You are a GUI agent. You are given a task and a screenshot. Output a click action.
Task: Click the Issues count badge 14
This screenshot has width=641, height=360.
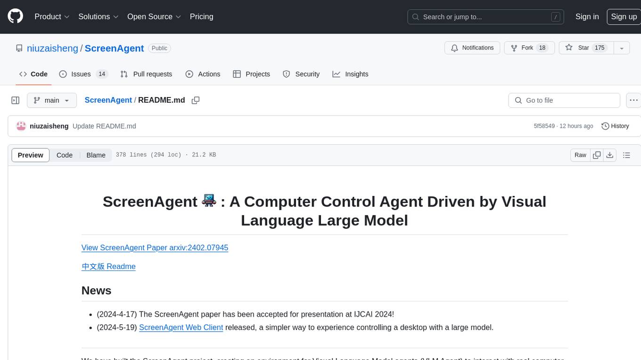click(x=102, y=74)
